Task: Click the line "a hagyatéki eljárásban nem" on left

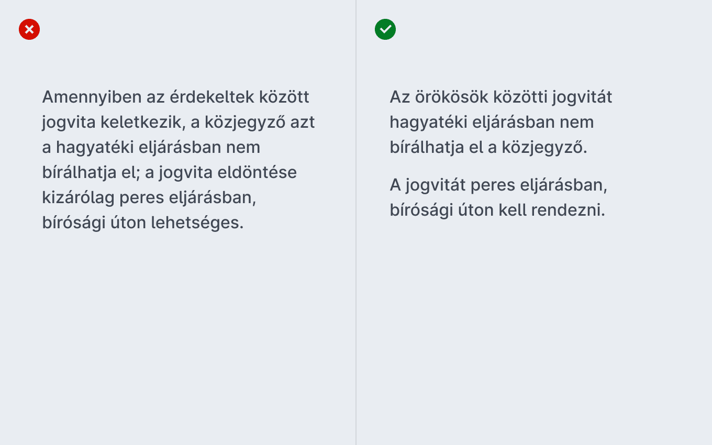Action: (151, 148)
